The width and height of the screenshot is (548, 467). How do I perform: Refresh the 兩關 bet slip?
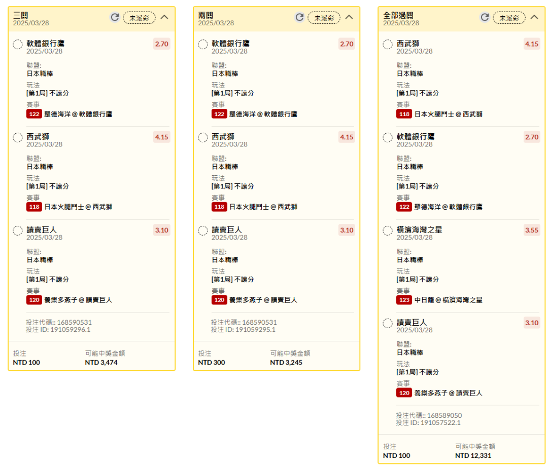click(299, 17)
